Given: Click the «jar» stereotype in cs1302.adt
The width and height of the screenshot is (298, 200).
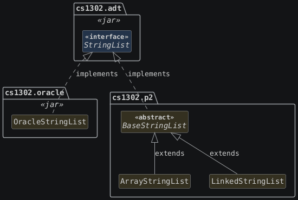Looking at the screenshot, I should coord(109,20).
